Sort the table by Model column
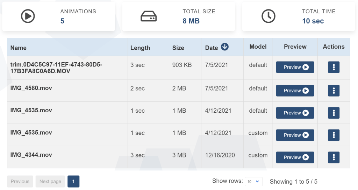 (258, 47)
